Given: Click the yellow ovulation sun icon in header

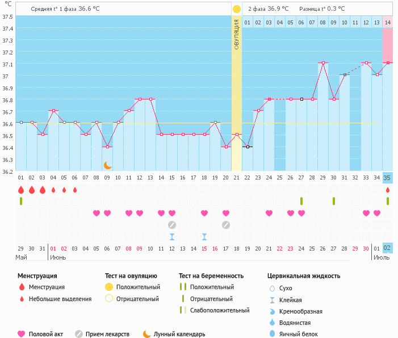Looking at the screenshot, I should click(x=236, y=9).
